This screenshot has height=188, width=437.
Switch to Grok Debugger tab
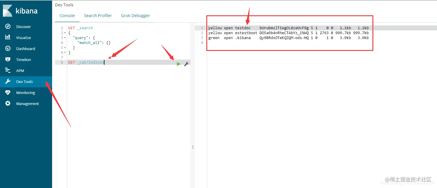pos(135,16)
